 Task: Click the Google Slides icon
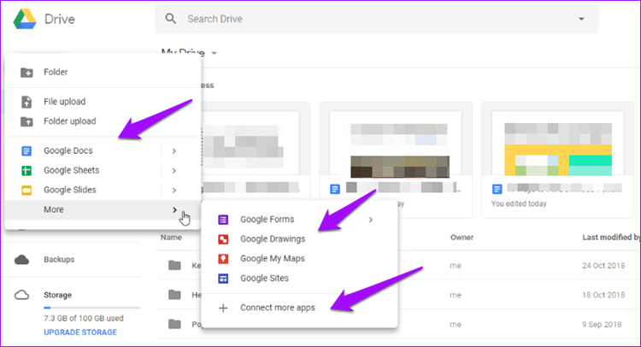point(26,190)
